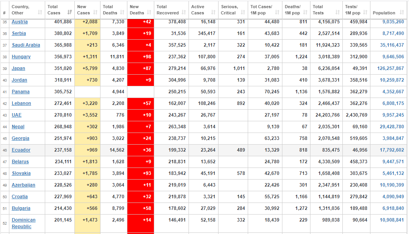The height and width of the screenshot is (234, 409).
Task: Select Azerbaijan's active cases cell 6,443
Action: click(203, 185)
